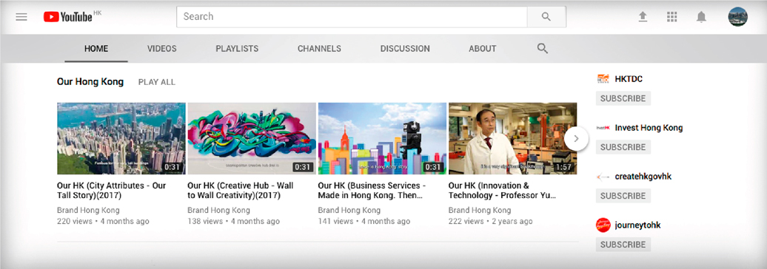The height and width of the screenshot is (269, 767).
Task: Switch to the PLAYLISTS tab
Action: (237, 49)
